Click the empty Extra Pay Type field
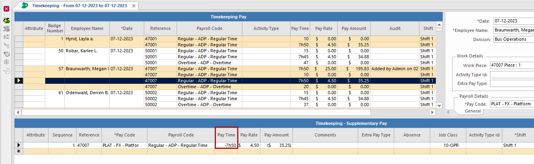The width and height of the screenshot is (534, 164). (512, 83)
